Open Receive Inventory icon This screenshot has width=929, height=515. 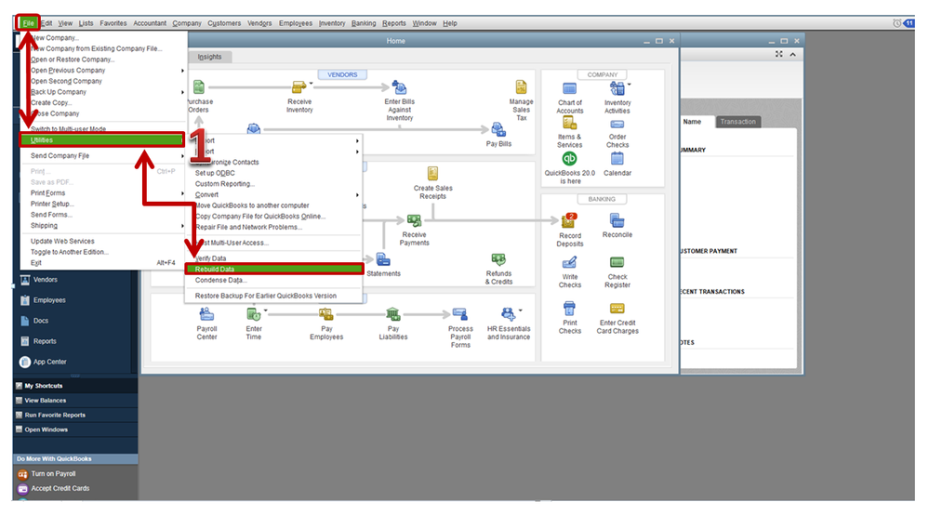point(299,87)
